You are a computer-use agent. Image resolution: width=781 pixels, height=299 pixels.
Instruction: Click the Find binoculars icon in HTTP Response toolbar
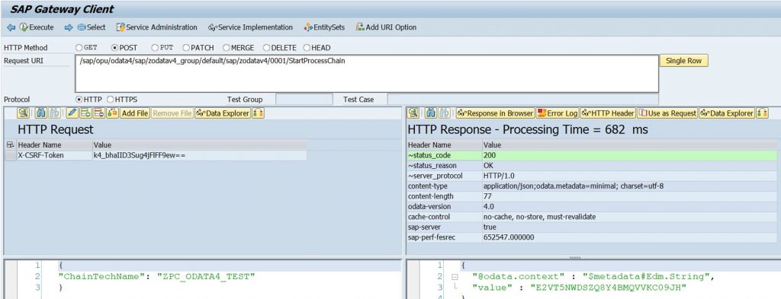tap(432, 113)
